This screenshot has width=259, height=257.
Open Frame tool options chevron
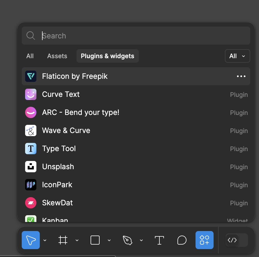click(77, 240)
